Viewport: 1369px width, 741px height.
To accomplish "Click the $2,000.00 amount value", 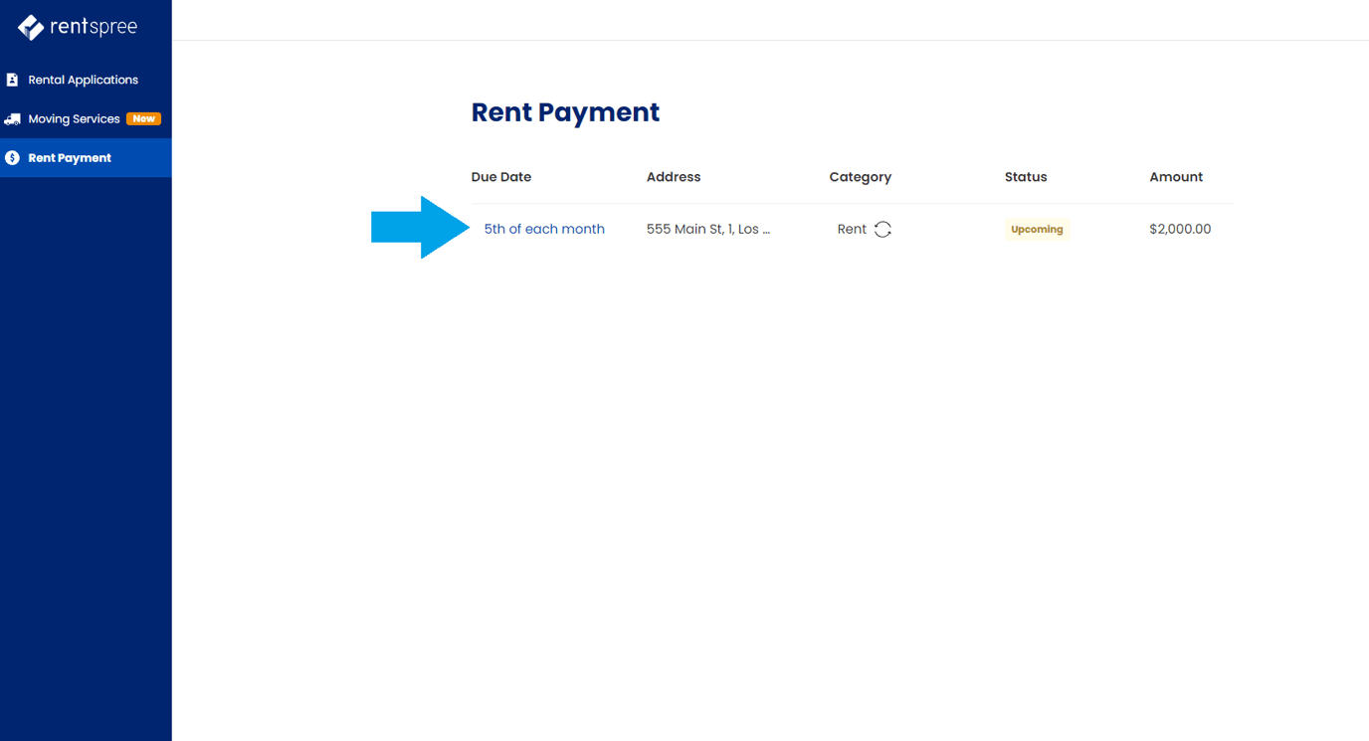I will click(x=1180, y=229).
